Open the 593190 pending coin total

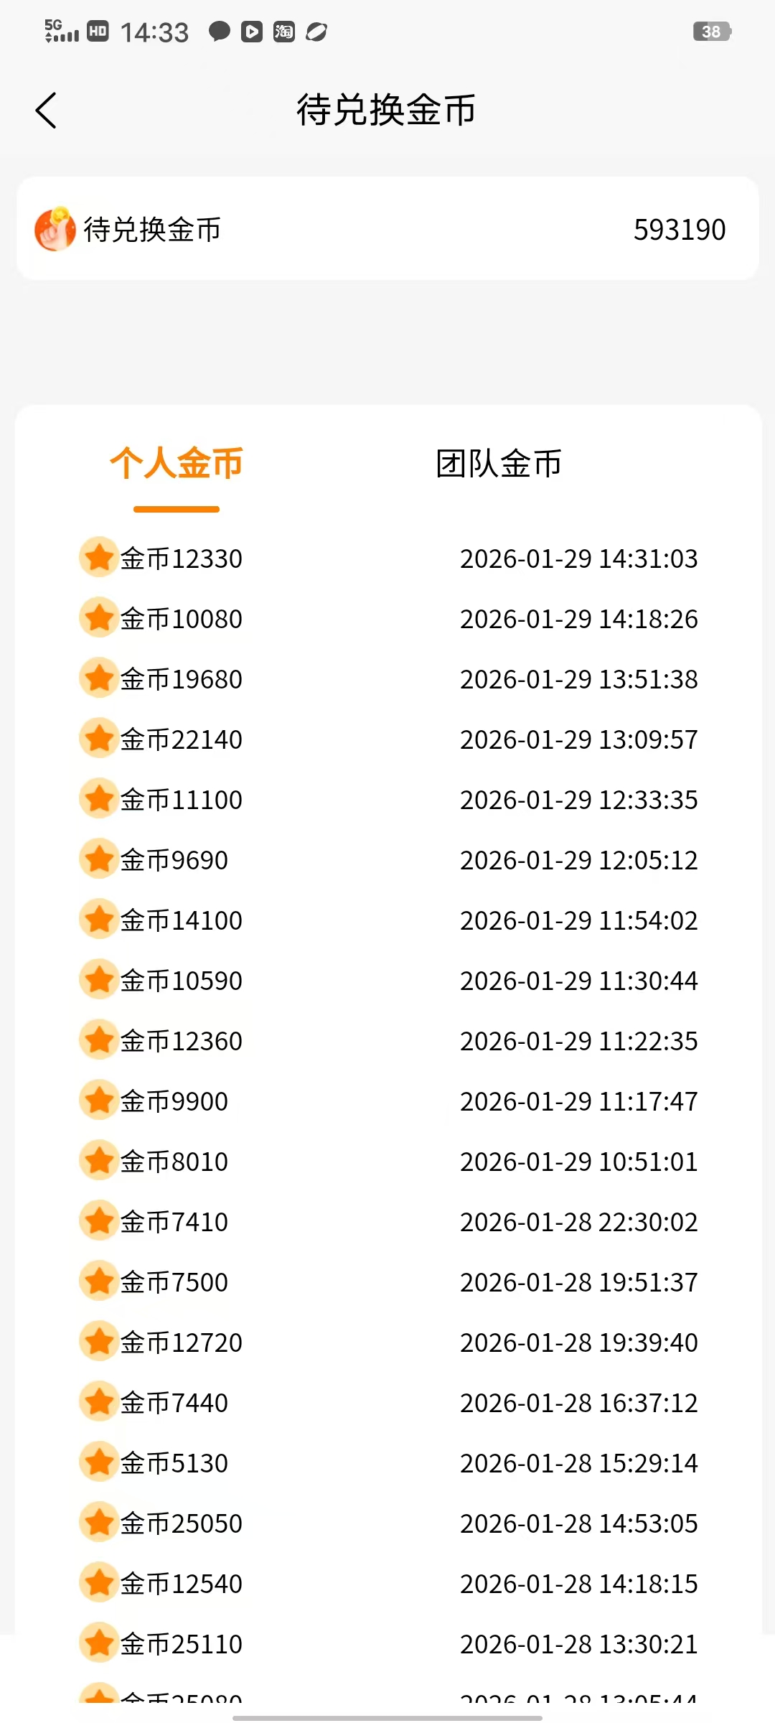point(680,230)
